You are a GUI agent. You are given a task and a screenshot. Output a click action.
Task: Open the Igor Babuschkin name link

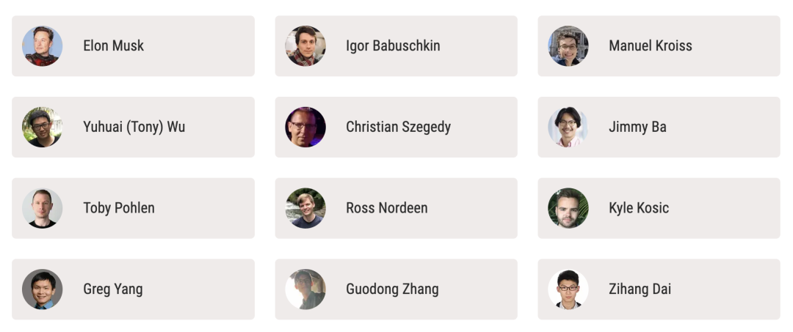(x=393, y=46)
